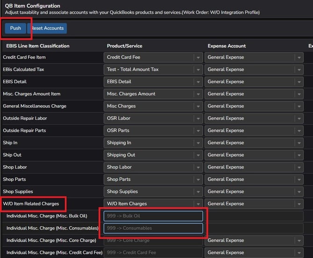This screenshot has width=313, height=258.
Task: Open Credit Card Fee product dropdown
Action: (198, 57)
